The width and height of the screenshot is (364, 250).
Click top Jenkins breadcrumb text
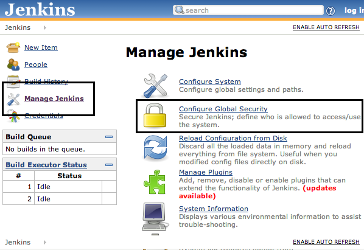(x=18, y=27)
